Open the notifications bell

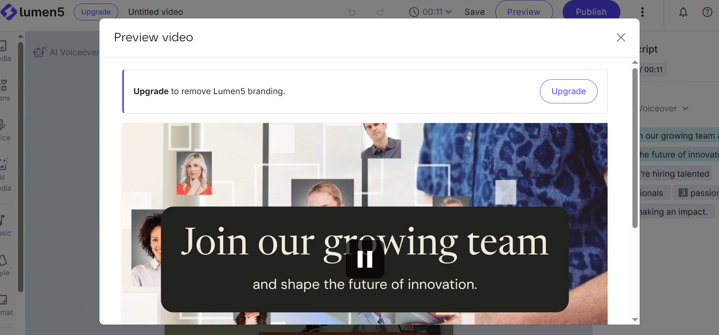click(x=683, y=12)
